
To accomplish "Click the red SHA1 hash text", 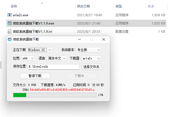I will pyautogui.click(x=62, y=90).
